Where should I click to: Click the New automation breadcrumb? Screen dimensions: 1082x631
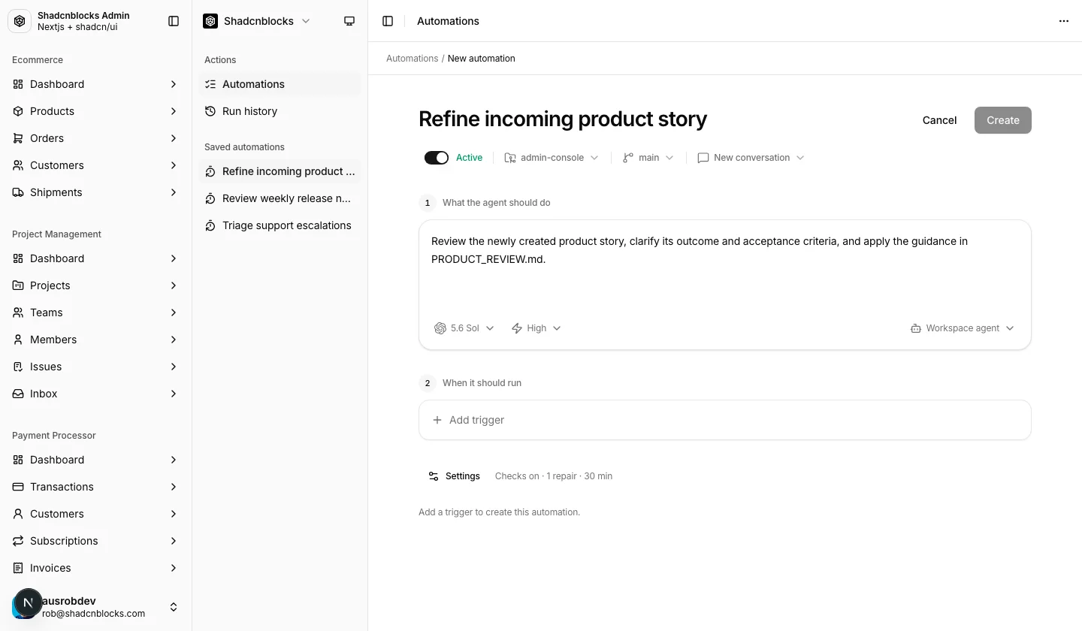(x=482, y=59)
